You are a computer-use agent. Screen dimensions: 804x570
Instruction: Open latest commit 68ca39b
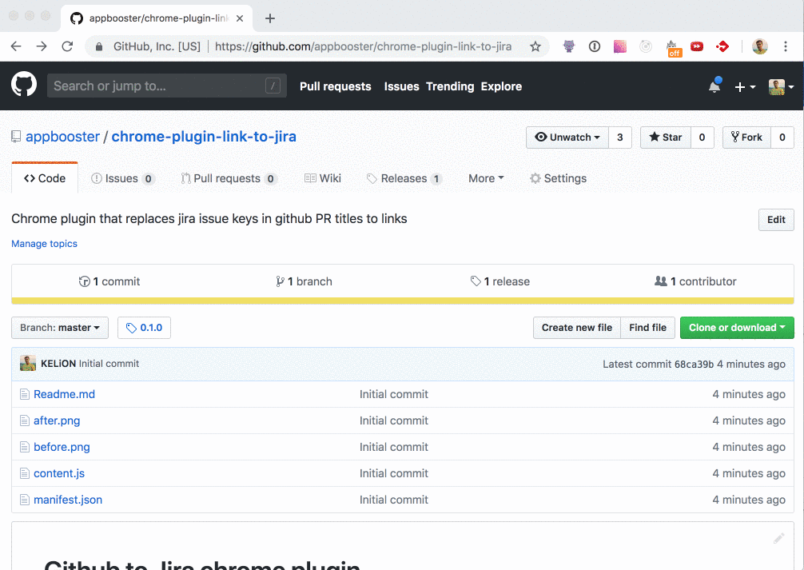pyautogui.click(x=694, y=364)
